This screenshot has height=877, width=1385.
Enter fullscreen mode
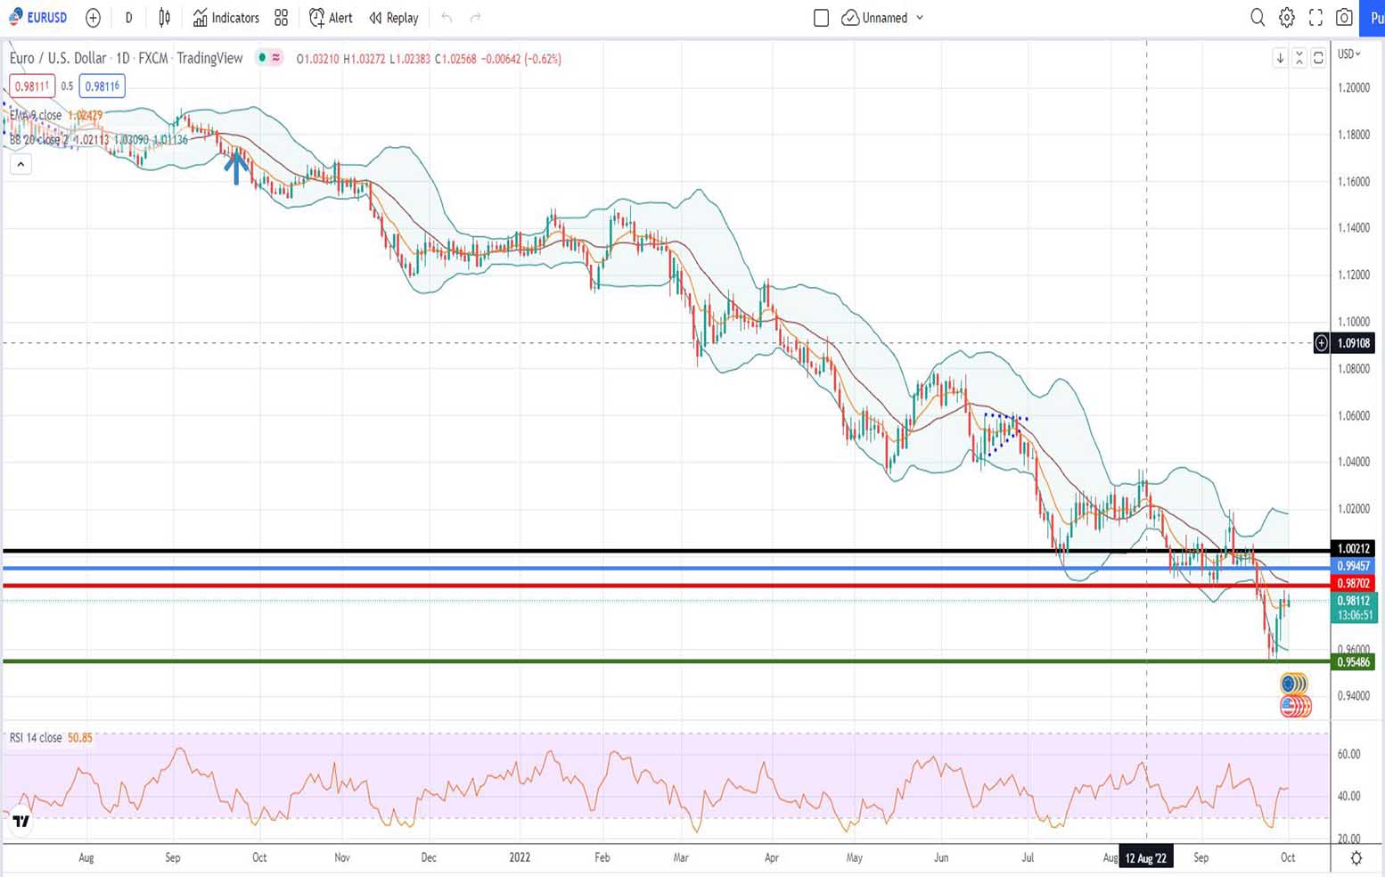click(1315, 18)
